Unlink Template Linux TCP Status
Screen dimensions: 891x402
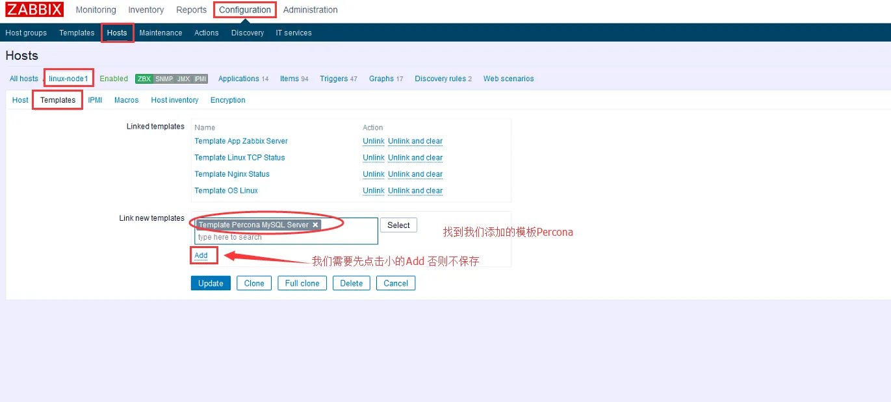[374, 157]
